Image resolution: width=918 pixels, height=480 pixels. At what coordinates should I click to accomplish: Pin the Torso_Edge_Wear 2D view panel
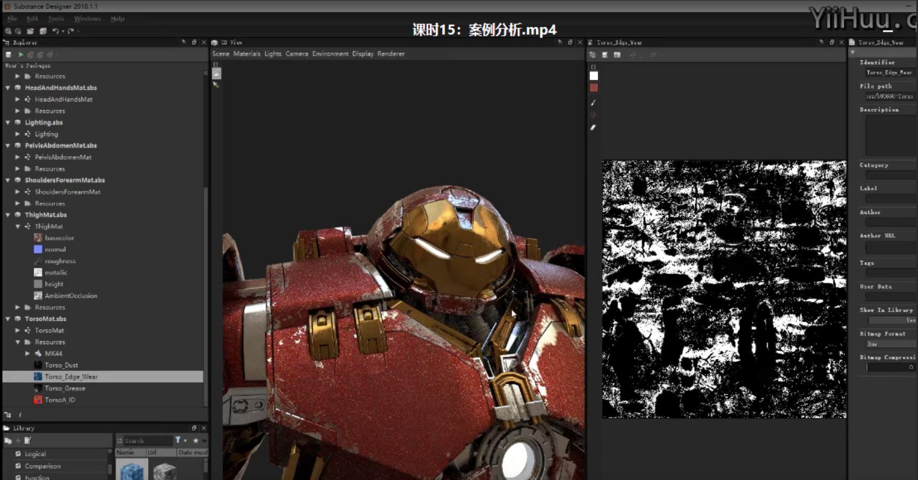(x=822, y=42)
